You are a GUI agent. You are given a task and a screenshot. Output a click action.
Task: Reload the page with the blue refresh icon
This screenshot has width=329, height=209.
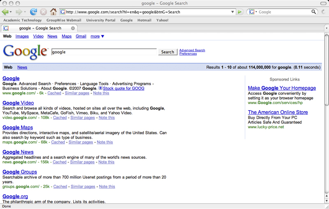coord(33,12)
